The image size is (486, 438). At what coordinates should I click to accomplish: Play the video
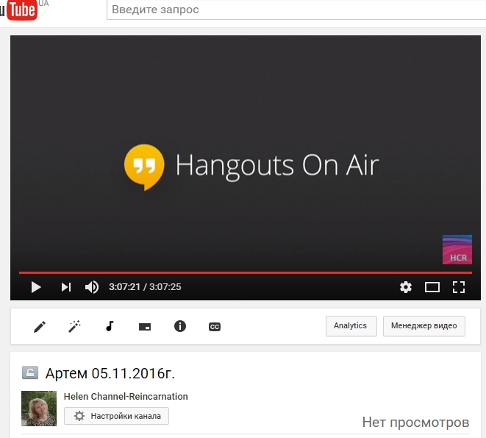(35, 287)
